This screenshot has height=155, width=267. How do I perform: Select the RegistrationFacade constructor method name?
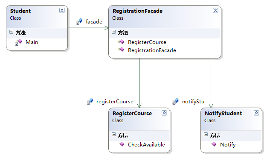152,50
